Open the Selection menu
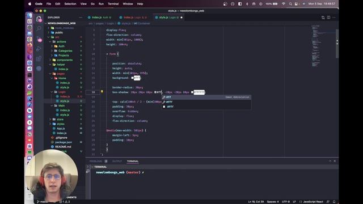 pos(70,4)
